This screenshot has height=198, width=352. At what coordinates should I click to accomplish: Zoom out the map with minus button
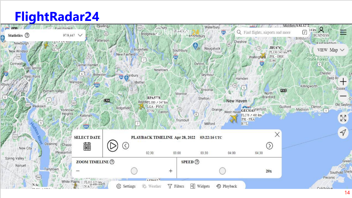coord(343,96)
